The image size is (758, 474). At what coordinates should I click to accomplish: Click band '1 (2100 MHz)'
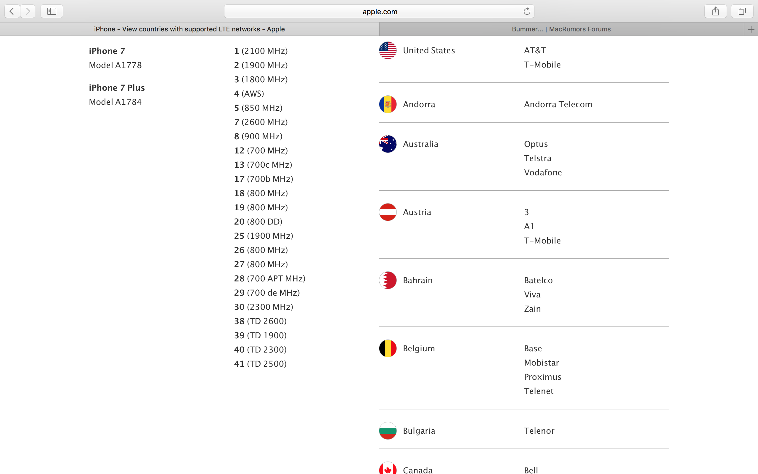pos(261,51)
